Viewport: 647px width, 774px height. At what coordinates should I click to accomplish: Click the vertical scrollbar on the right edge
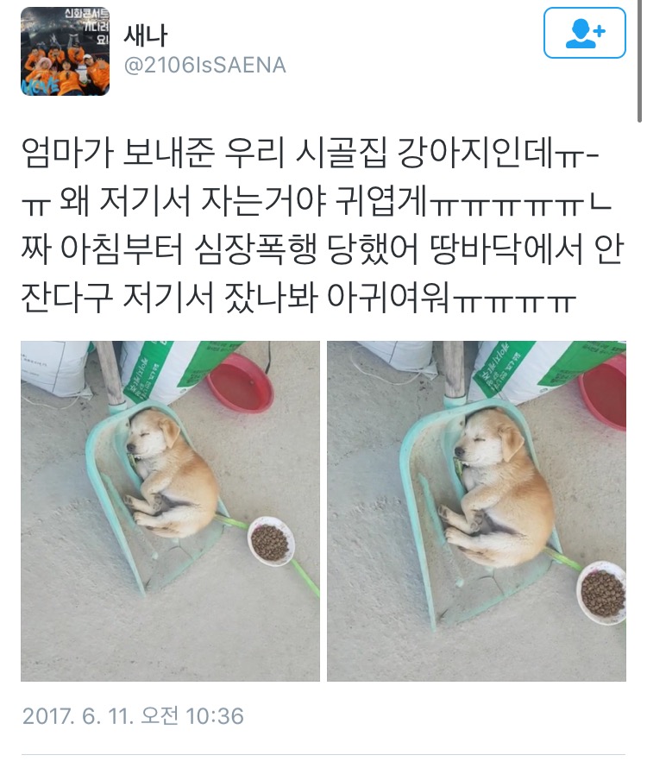(639, 62)
